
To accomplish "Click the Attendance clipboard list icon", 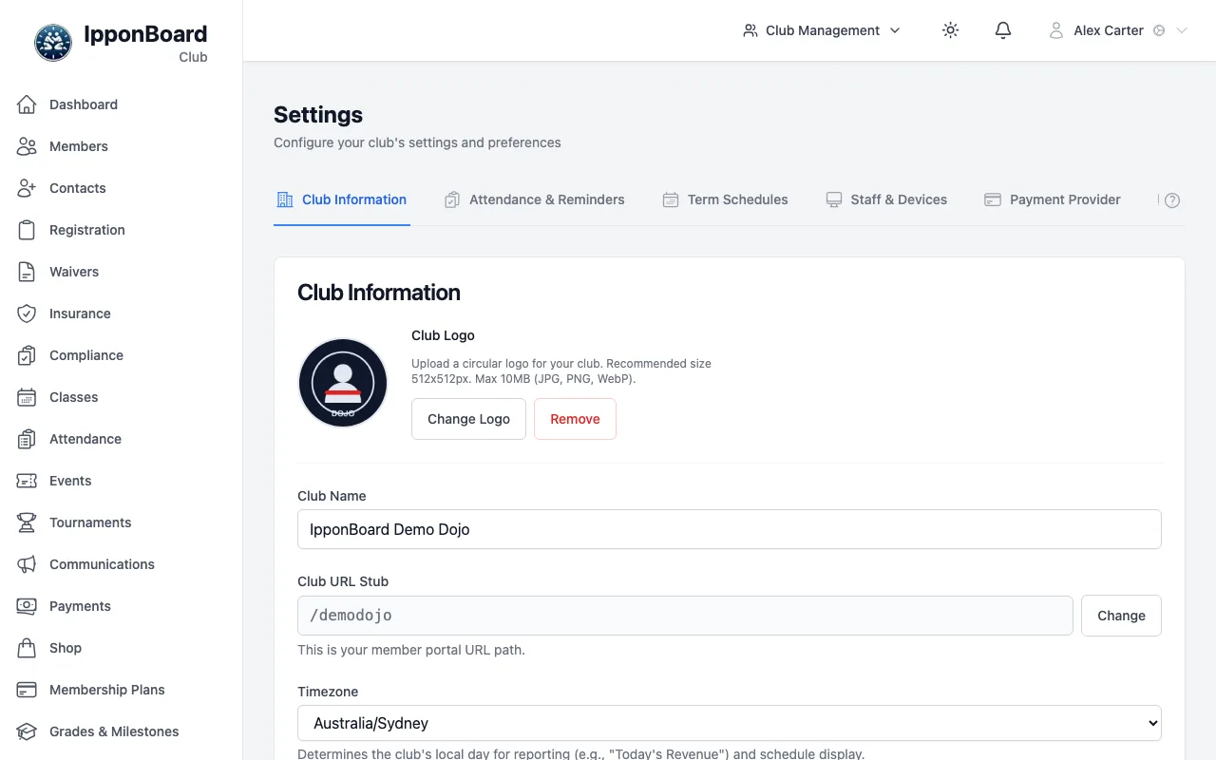I will click(x=27, y=439).
